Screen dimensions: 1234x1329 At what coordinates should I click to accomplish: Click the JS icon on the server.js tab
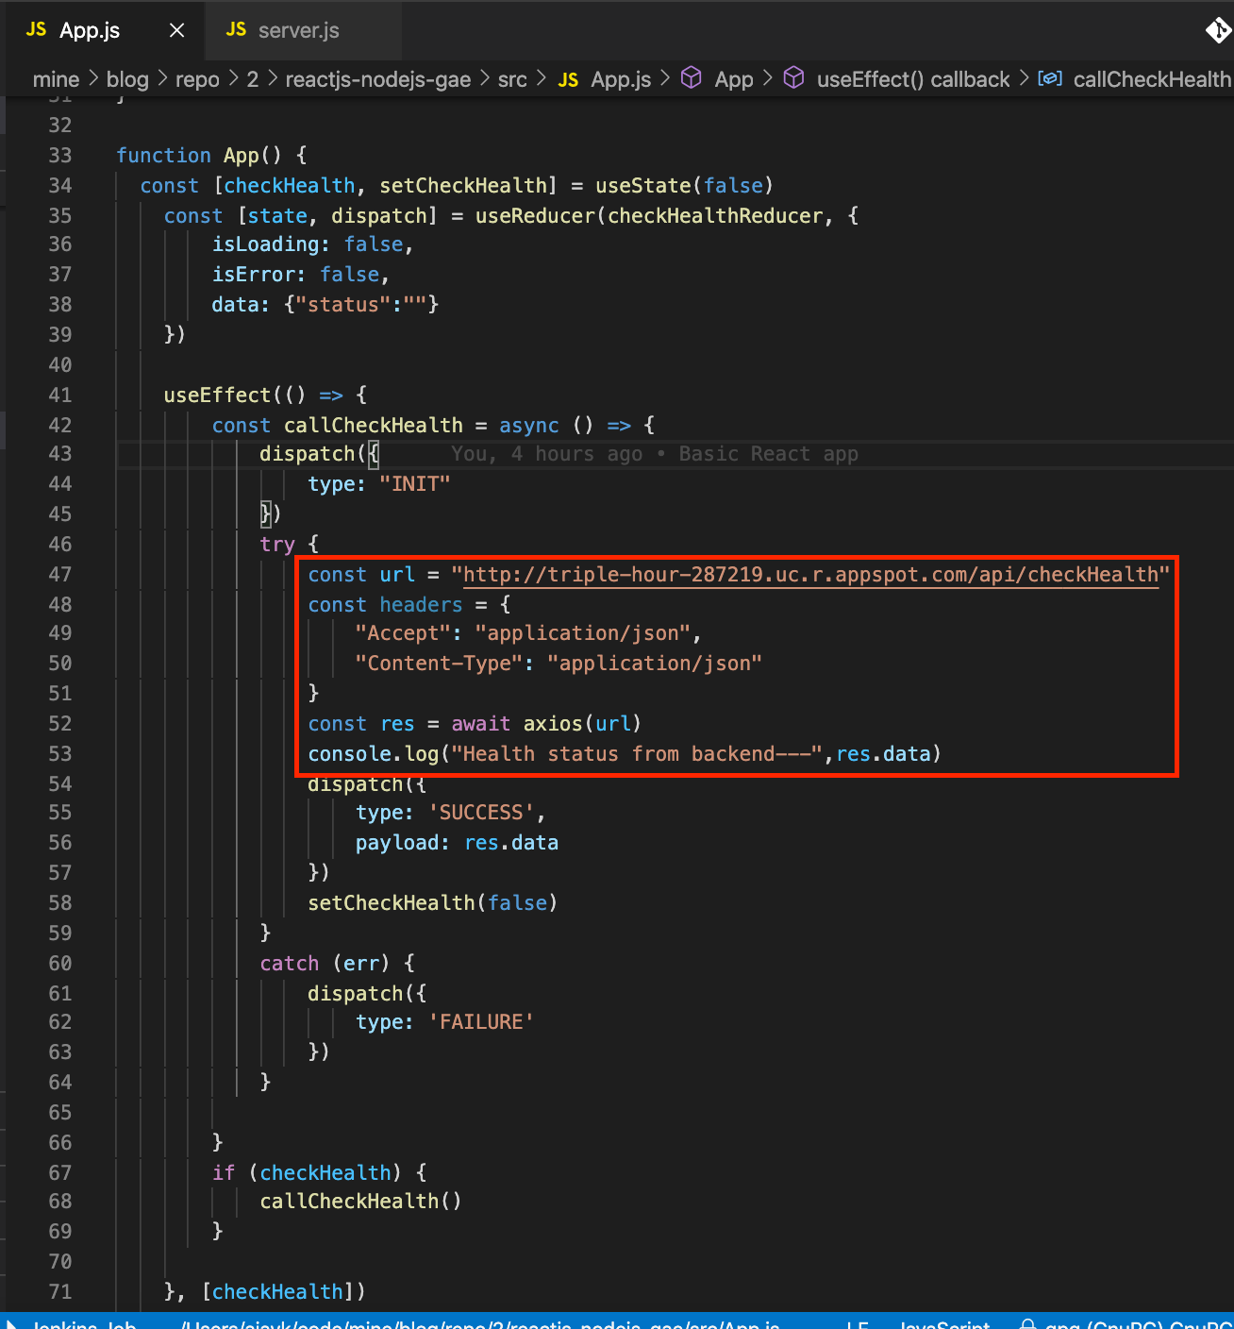(x=236, y=29)
